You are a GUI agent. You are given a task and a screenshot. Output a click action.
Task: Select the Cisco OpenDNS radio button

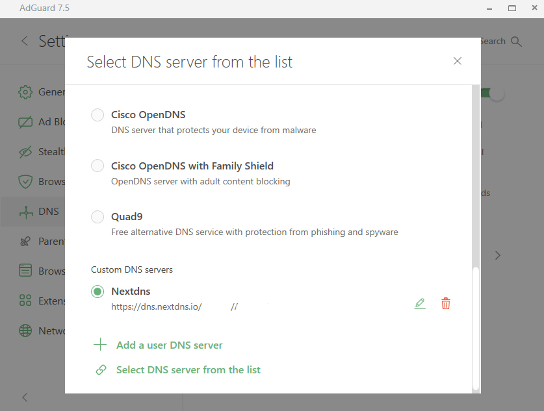(x=97, y=115)
